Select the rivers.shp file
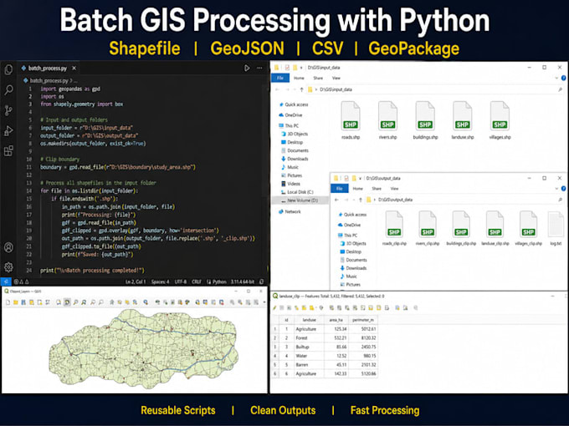The height and width of the screenshot is (426, 569). coord(388,120)
